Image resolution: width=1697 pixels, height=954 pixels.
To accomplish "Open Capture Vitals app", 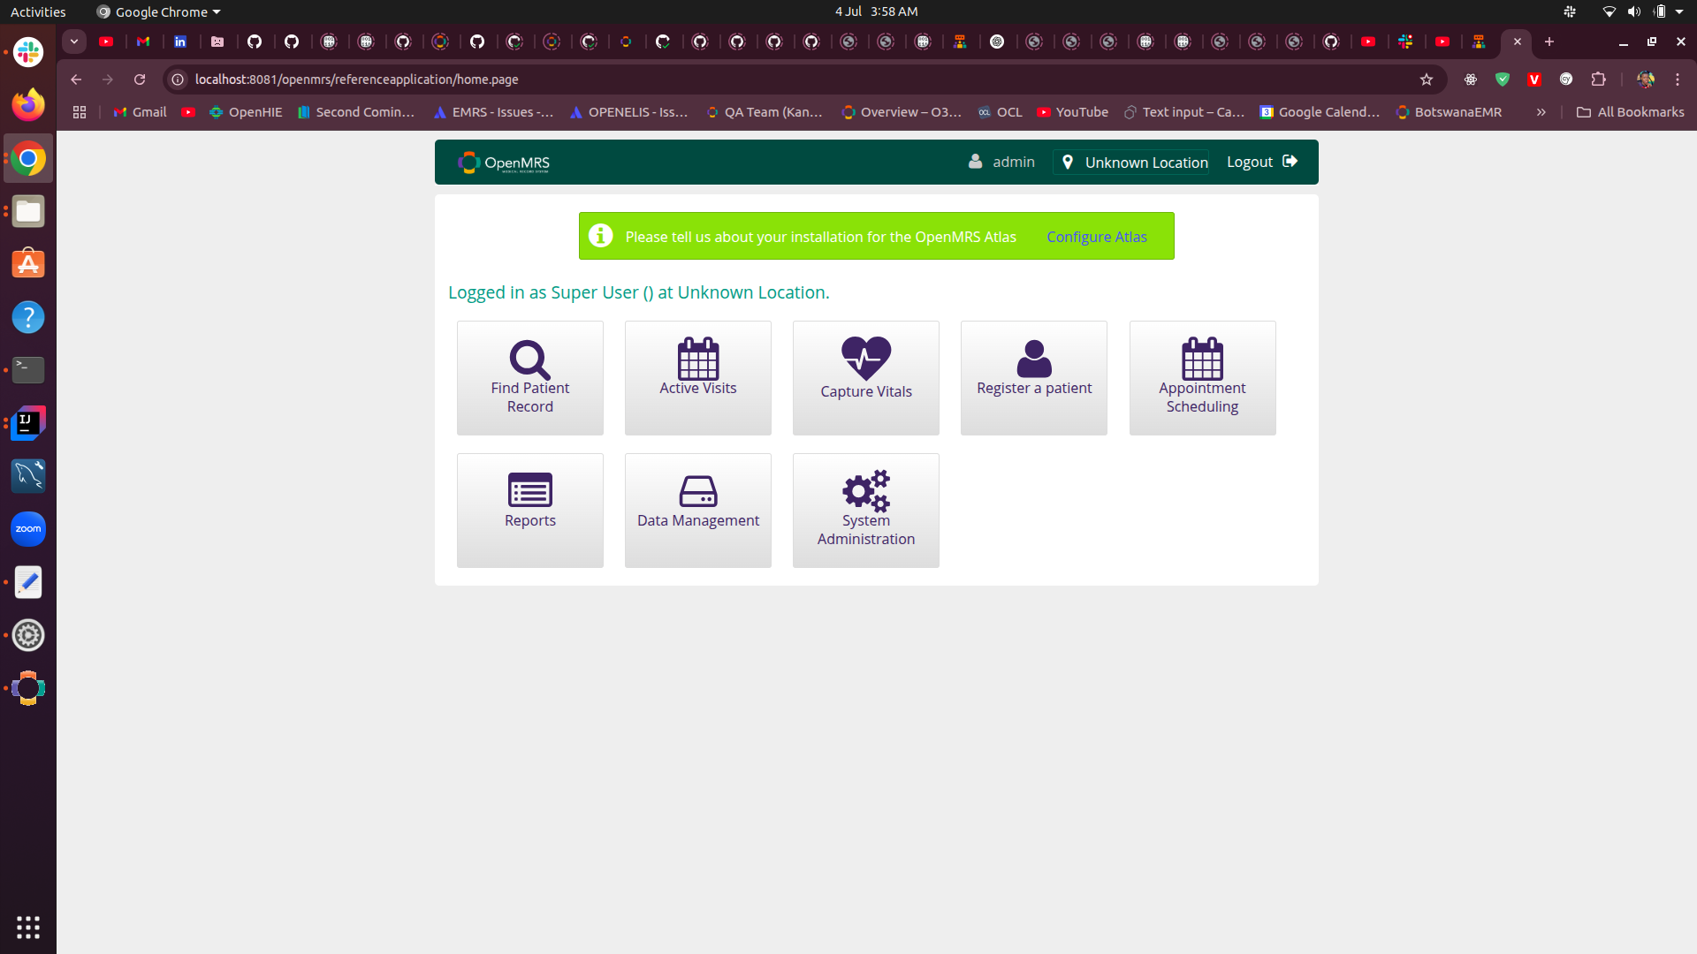I will tap(865, 377).
